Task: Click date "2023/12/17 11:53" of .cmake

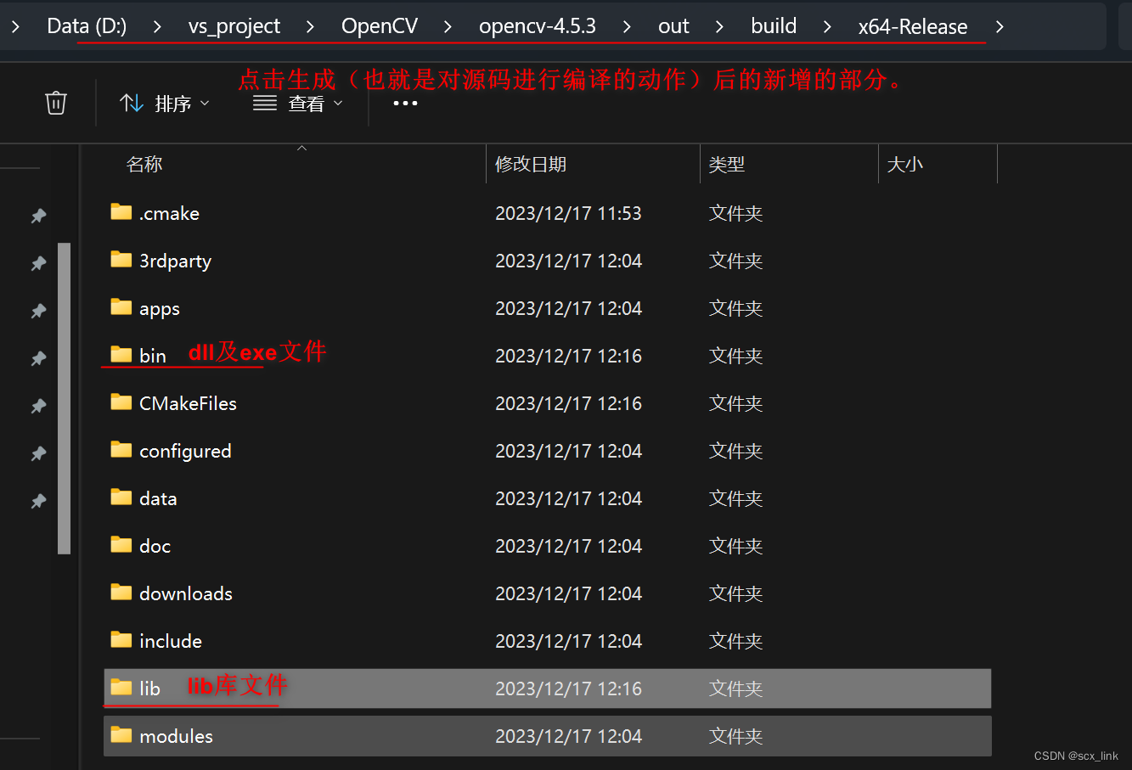Action: pos(568,213)
